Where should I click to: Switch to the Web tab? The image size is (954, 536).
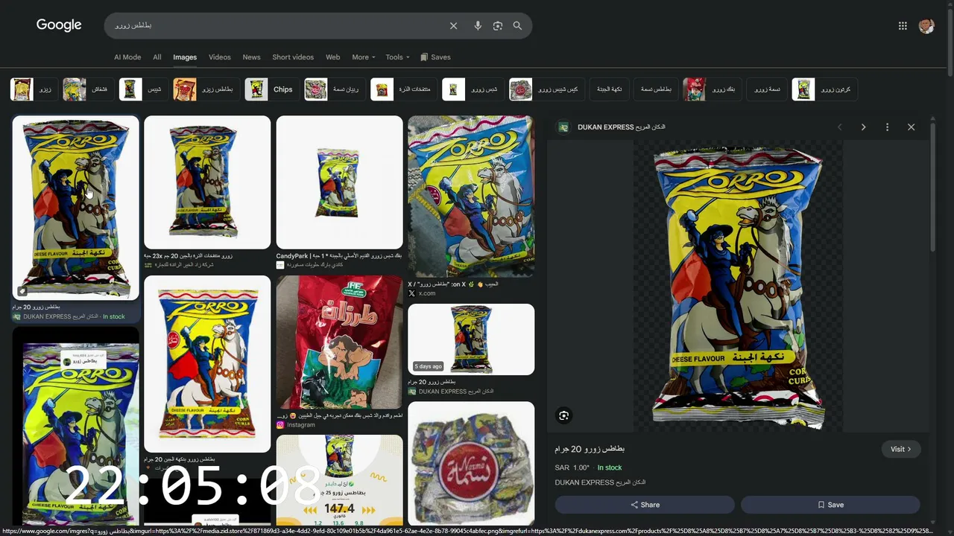click(x=333, y=57)
